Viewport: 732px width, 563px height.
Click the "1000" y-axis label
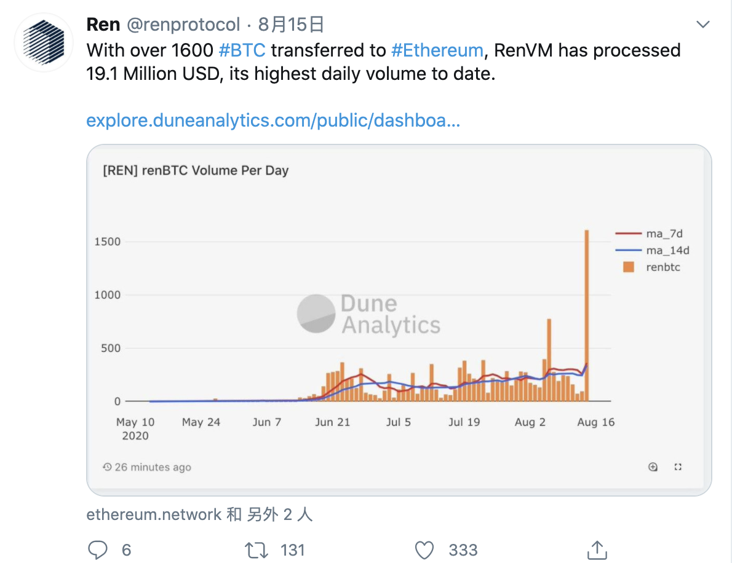pos(108,295)
